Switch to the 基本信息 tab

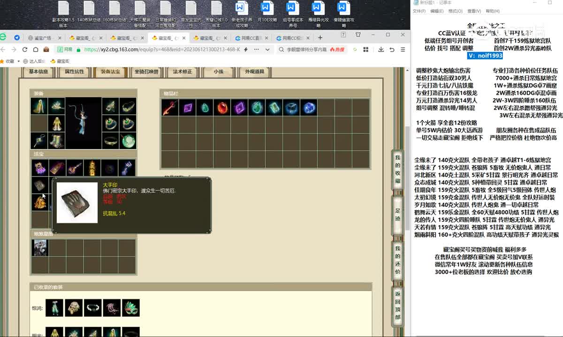38,72
